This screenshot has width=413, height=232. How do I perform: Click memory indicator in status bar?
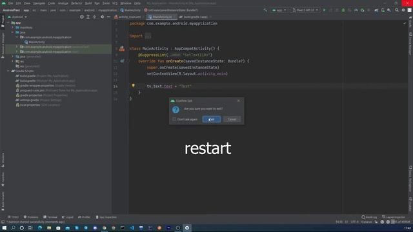pos(400,222)
